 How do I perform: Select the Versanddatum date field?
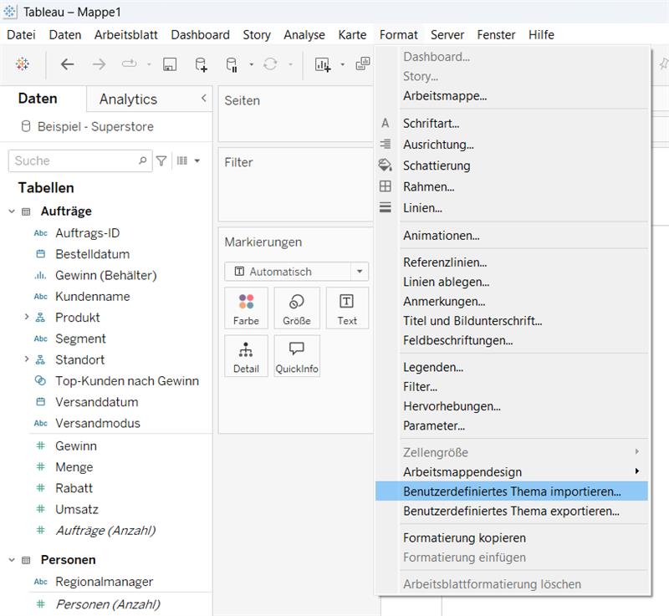(x=97, y=402)
